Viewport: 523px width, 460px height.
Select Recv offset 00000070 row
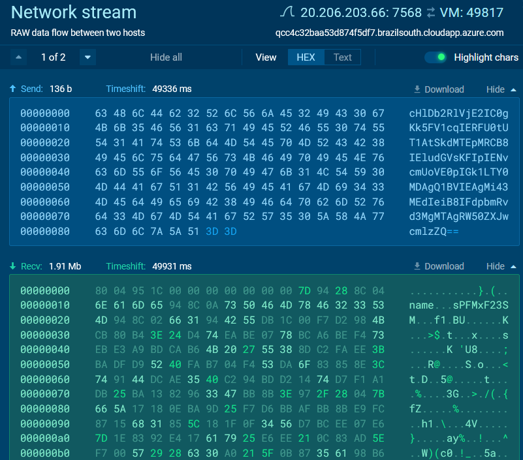(264, 394)
